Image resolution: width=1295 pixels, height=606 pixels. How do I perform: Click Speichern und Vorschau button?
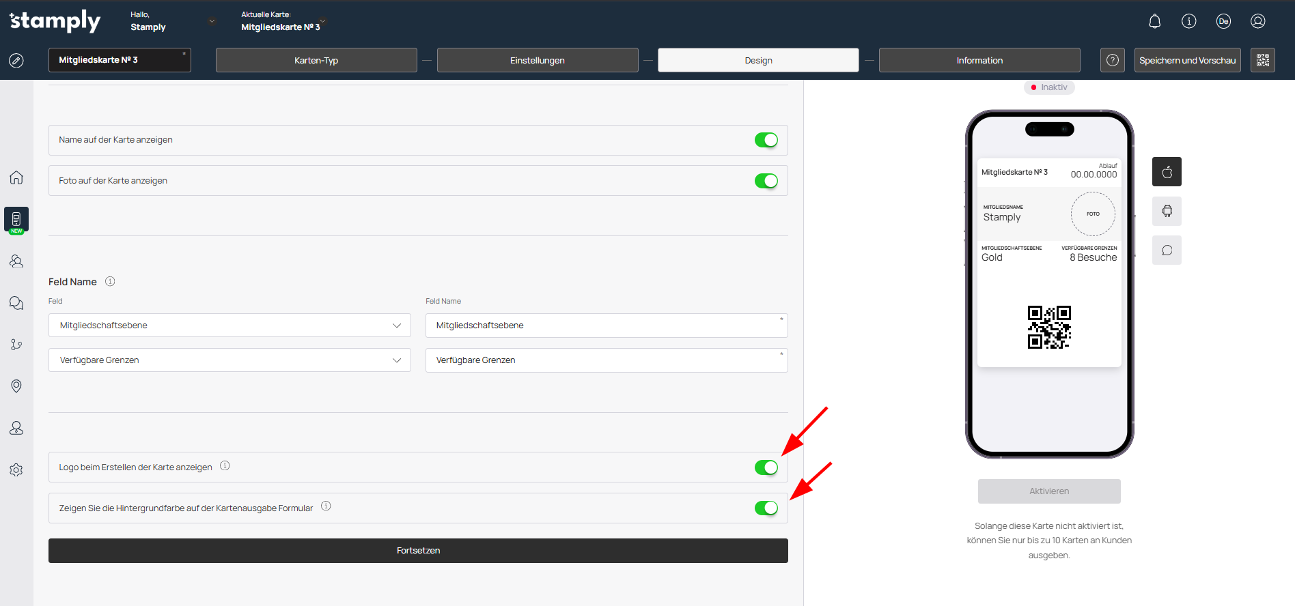click(x=1187, y=60)
